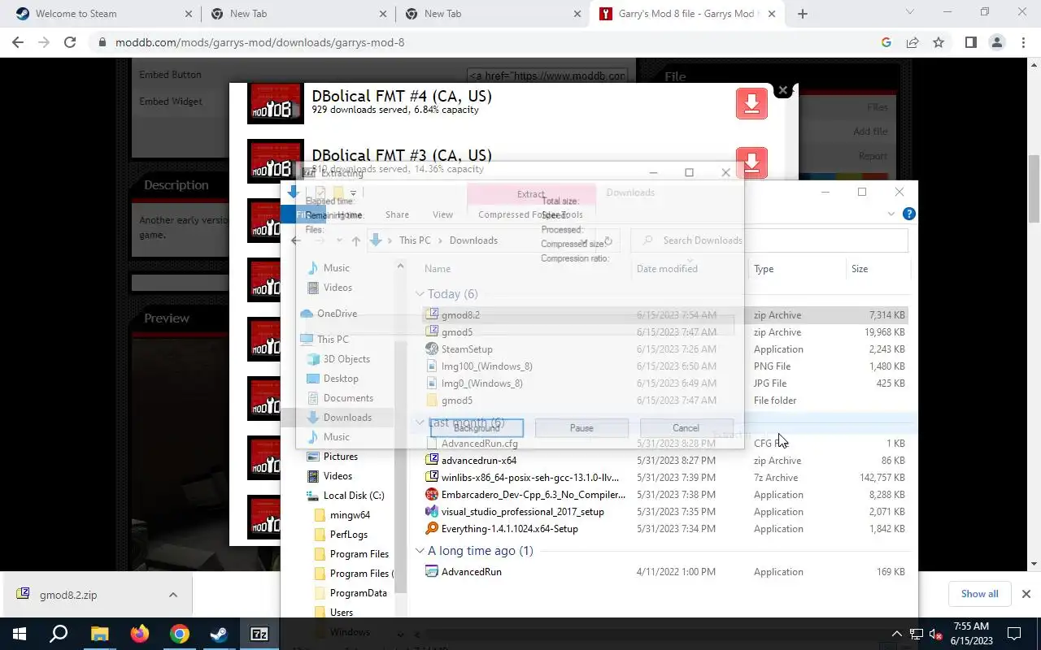Select the AdvancedRun application file

tap(664, 572)
